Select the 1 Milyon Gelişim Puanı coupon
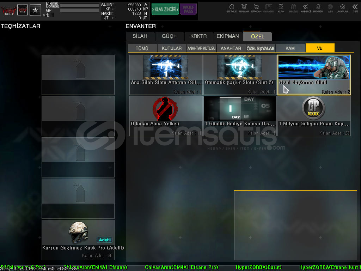This screenshot has height=271, width=361. pos(314,116)
